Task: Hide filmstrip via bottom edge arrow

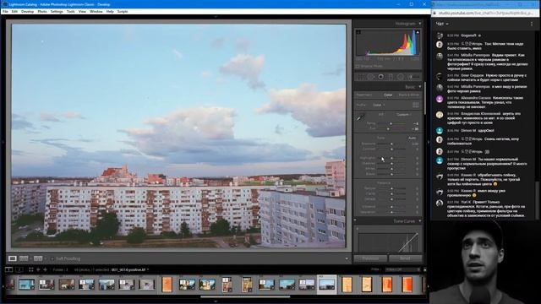Action: tap(216, 301)
